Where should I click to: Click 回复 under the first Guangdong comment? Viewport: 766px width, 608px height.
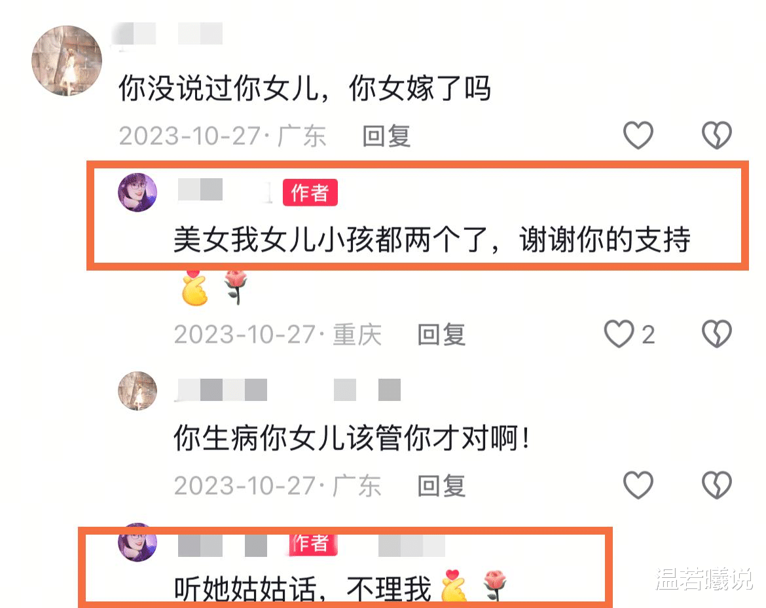tap(386, 136)
